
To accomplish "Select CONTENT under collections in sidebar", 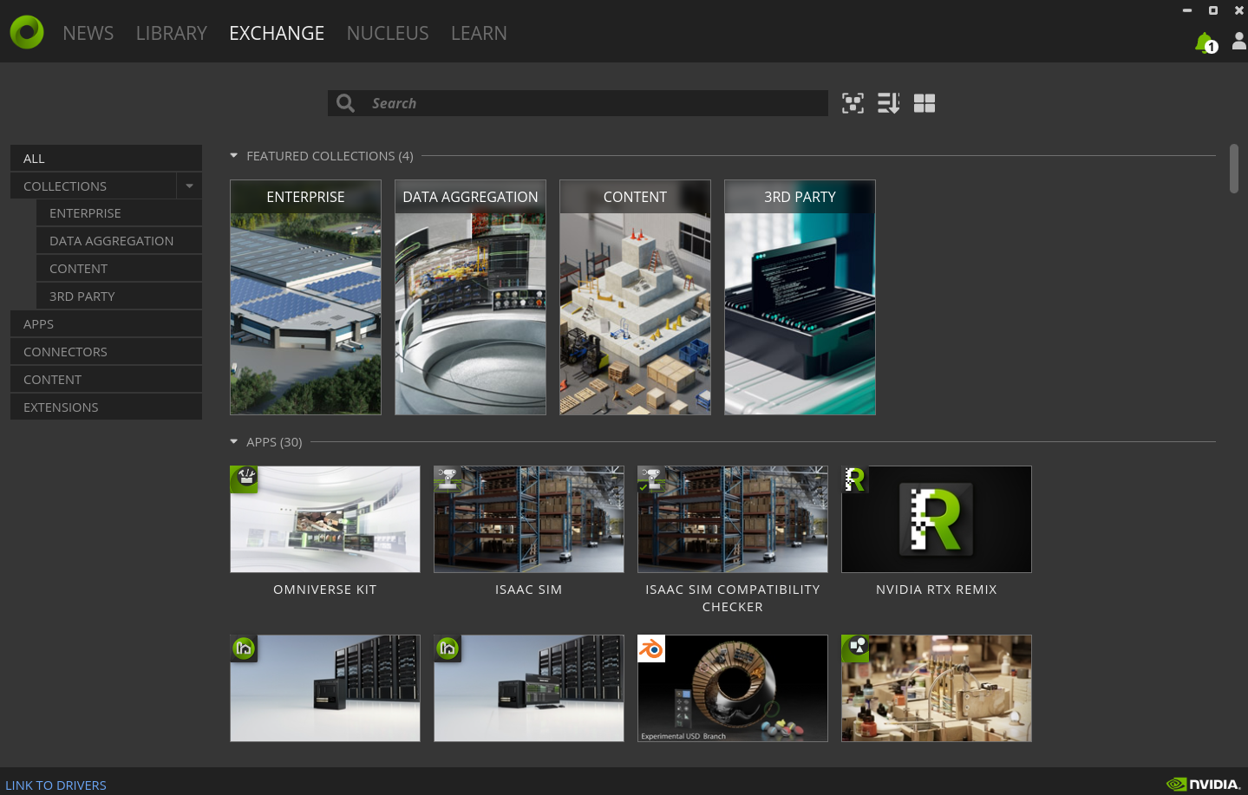I will coord(119,269).
